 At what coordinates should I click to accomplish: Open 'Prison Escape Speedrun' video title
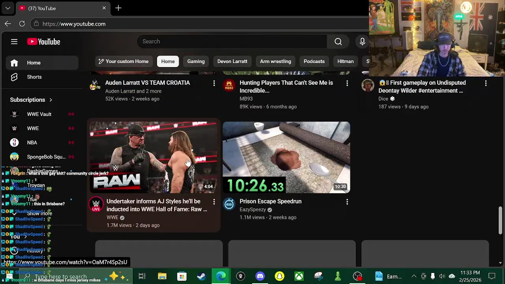[271, 201]
